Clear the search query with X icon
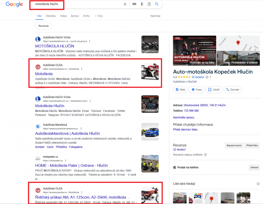263x204 pixels. coord(125,4)
